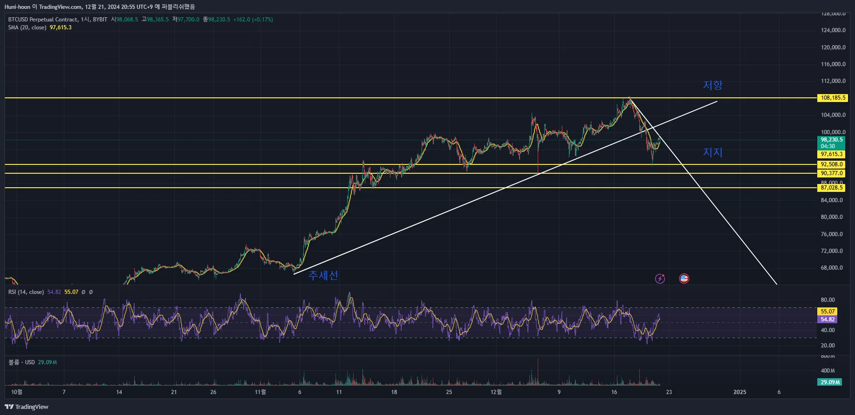This screenshot has height=415, width=855.
Task: Select the 추세선 trendline text label
Action: click(x=323, y=275)
